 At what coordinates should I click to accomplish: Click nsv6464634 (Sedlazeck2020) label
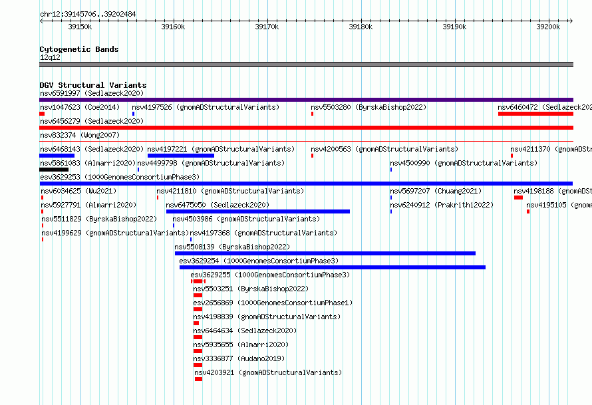(x=245, y=331)
